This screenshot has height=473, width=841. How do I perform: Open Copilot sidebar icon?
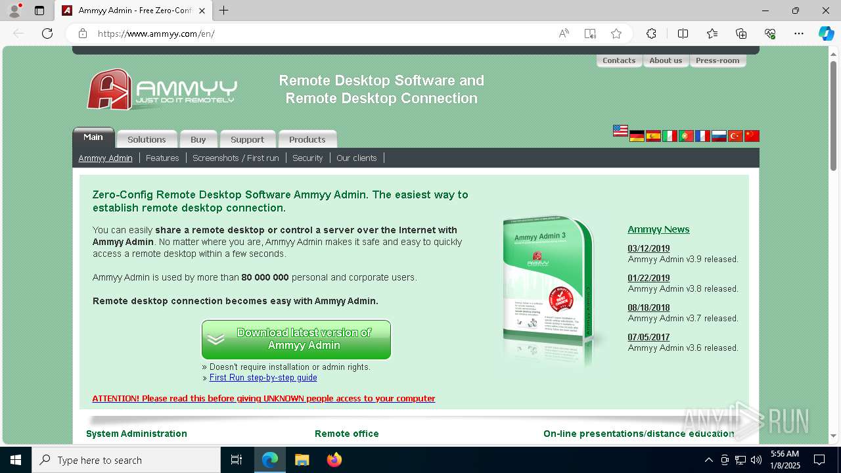point(826,34)
